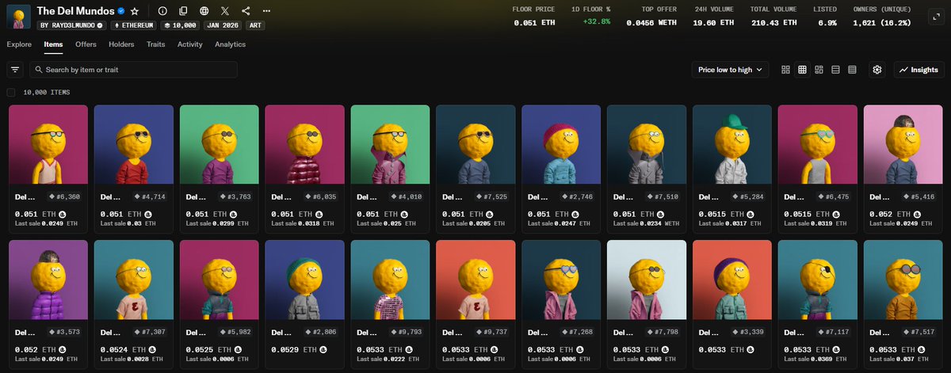This screenshot has width=951, height=373.
Task: Switch to the Offers tab
Action: [x=86, y=44]
